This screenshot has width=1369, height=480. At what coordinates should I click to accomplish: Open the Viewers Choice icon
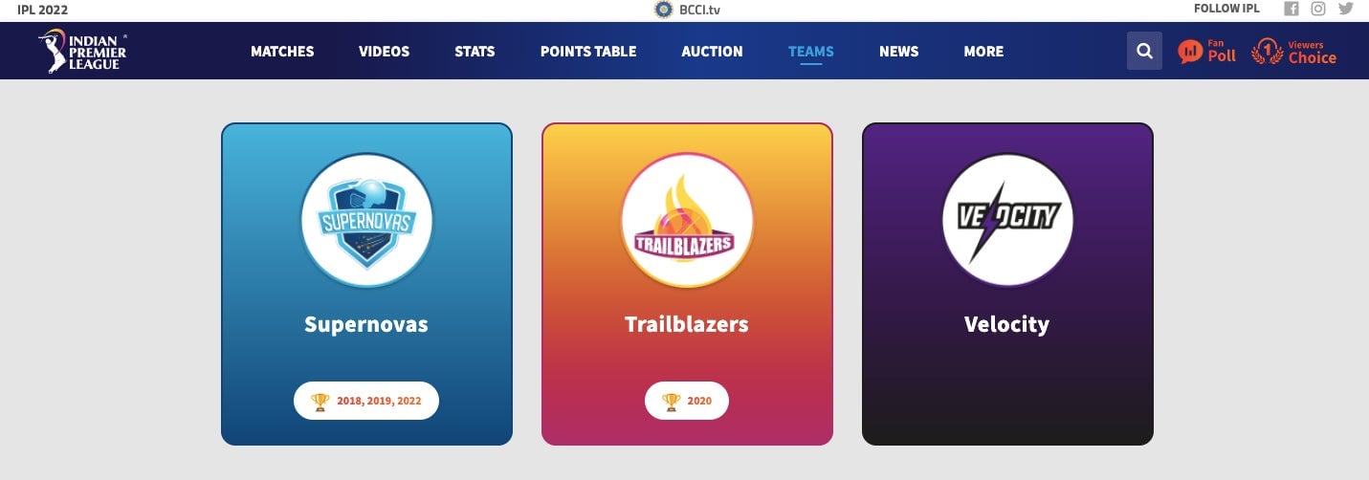pos(1294,51)
